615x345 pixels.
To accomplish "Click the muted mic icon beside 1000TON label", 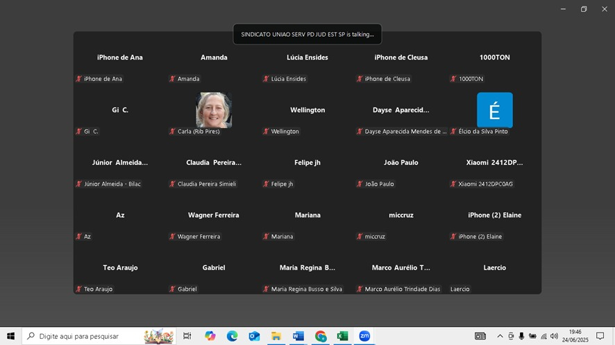I will coord(453,79).
